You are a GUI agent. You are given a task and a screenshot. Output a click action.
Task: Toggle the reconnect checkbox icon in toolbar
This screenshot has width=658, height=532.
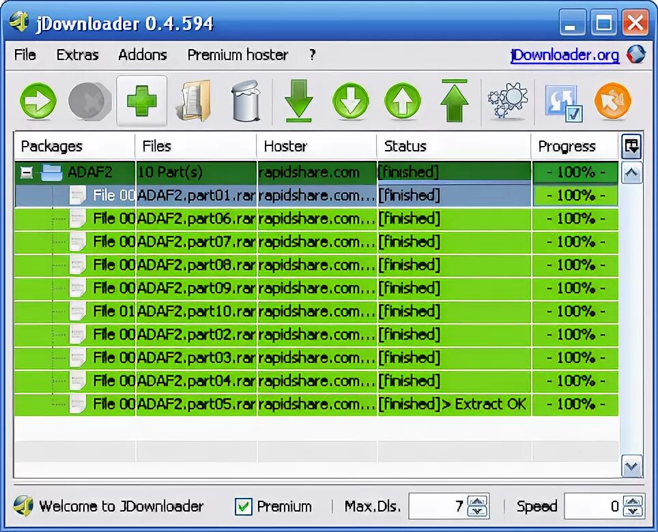[563, 103]
